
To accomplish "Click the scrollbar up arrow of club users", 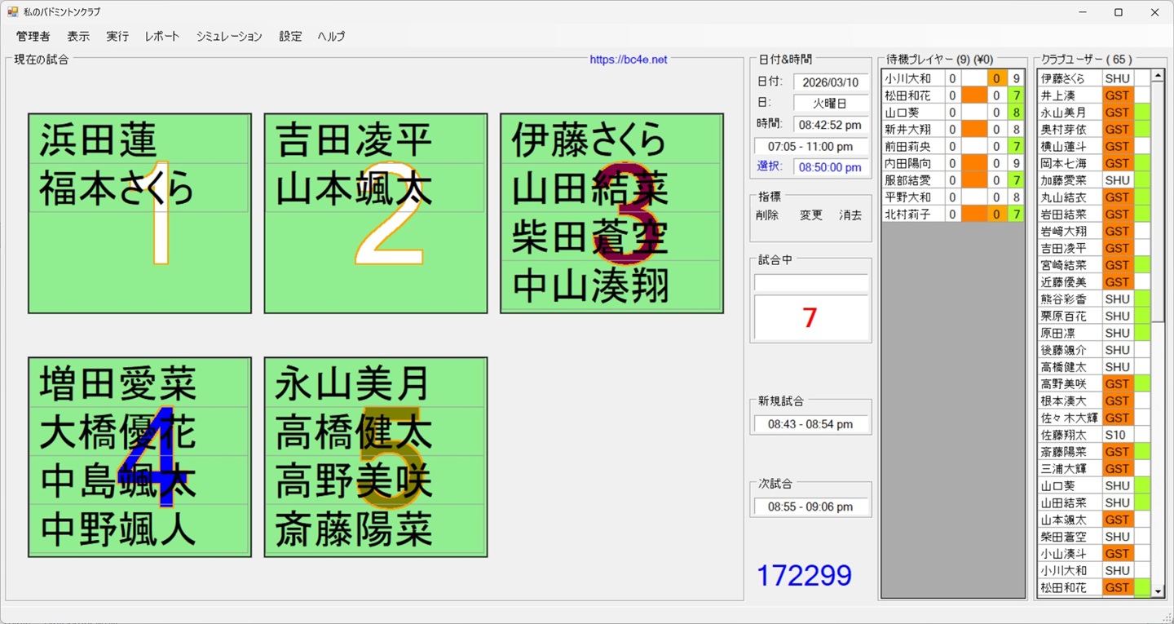I will click(1157, 74).
